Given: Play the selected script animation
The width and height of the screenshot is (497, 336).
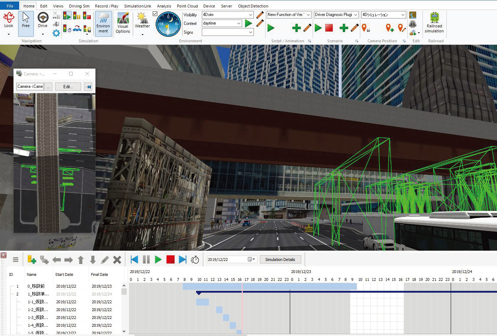Looking at the screenshot, I should [x=271, y=28].
